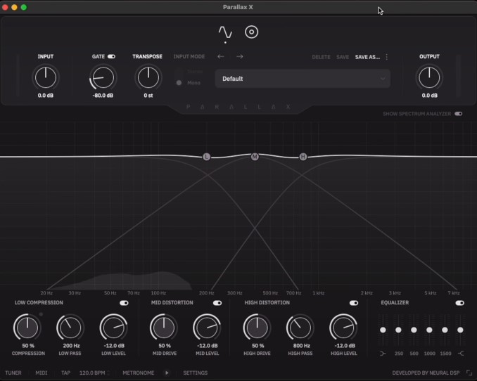Viewport: 477px width, 381px height.
Task: Click the compression indicator LED dot
Action: [x=41, y=314]
